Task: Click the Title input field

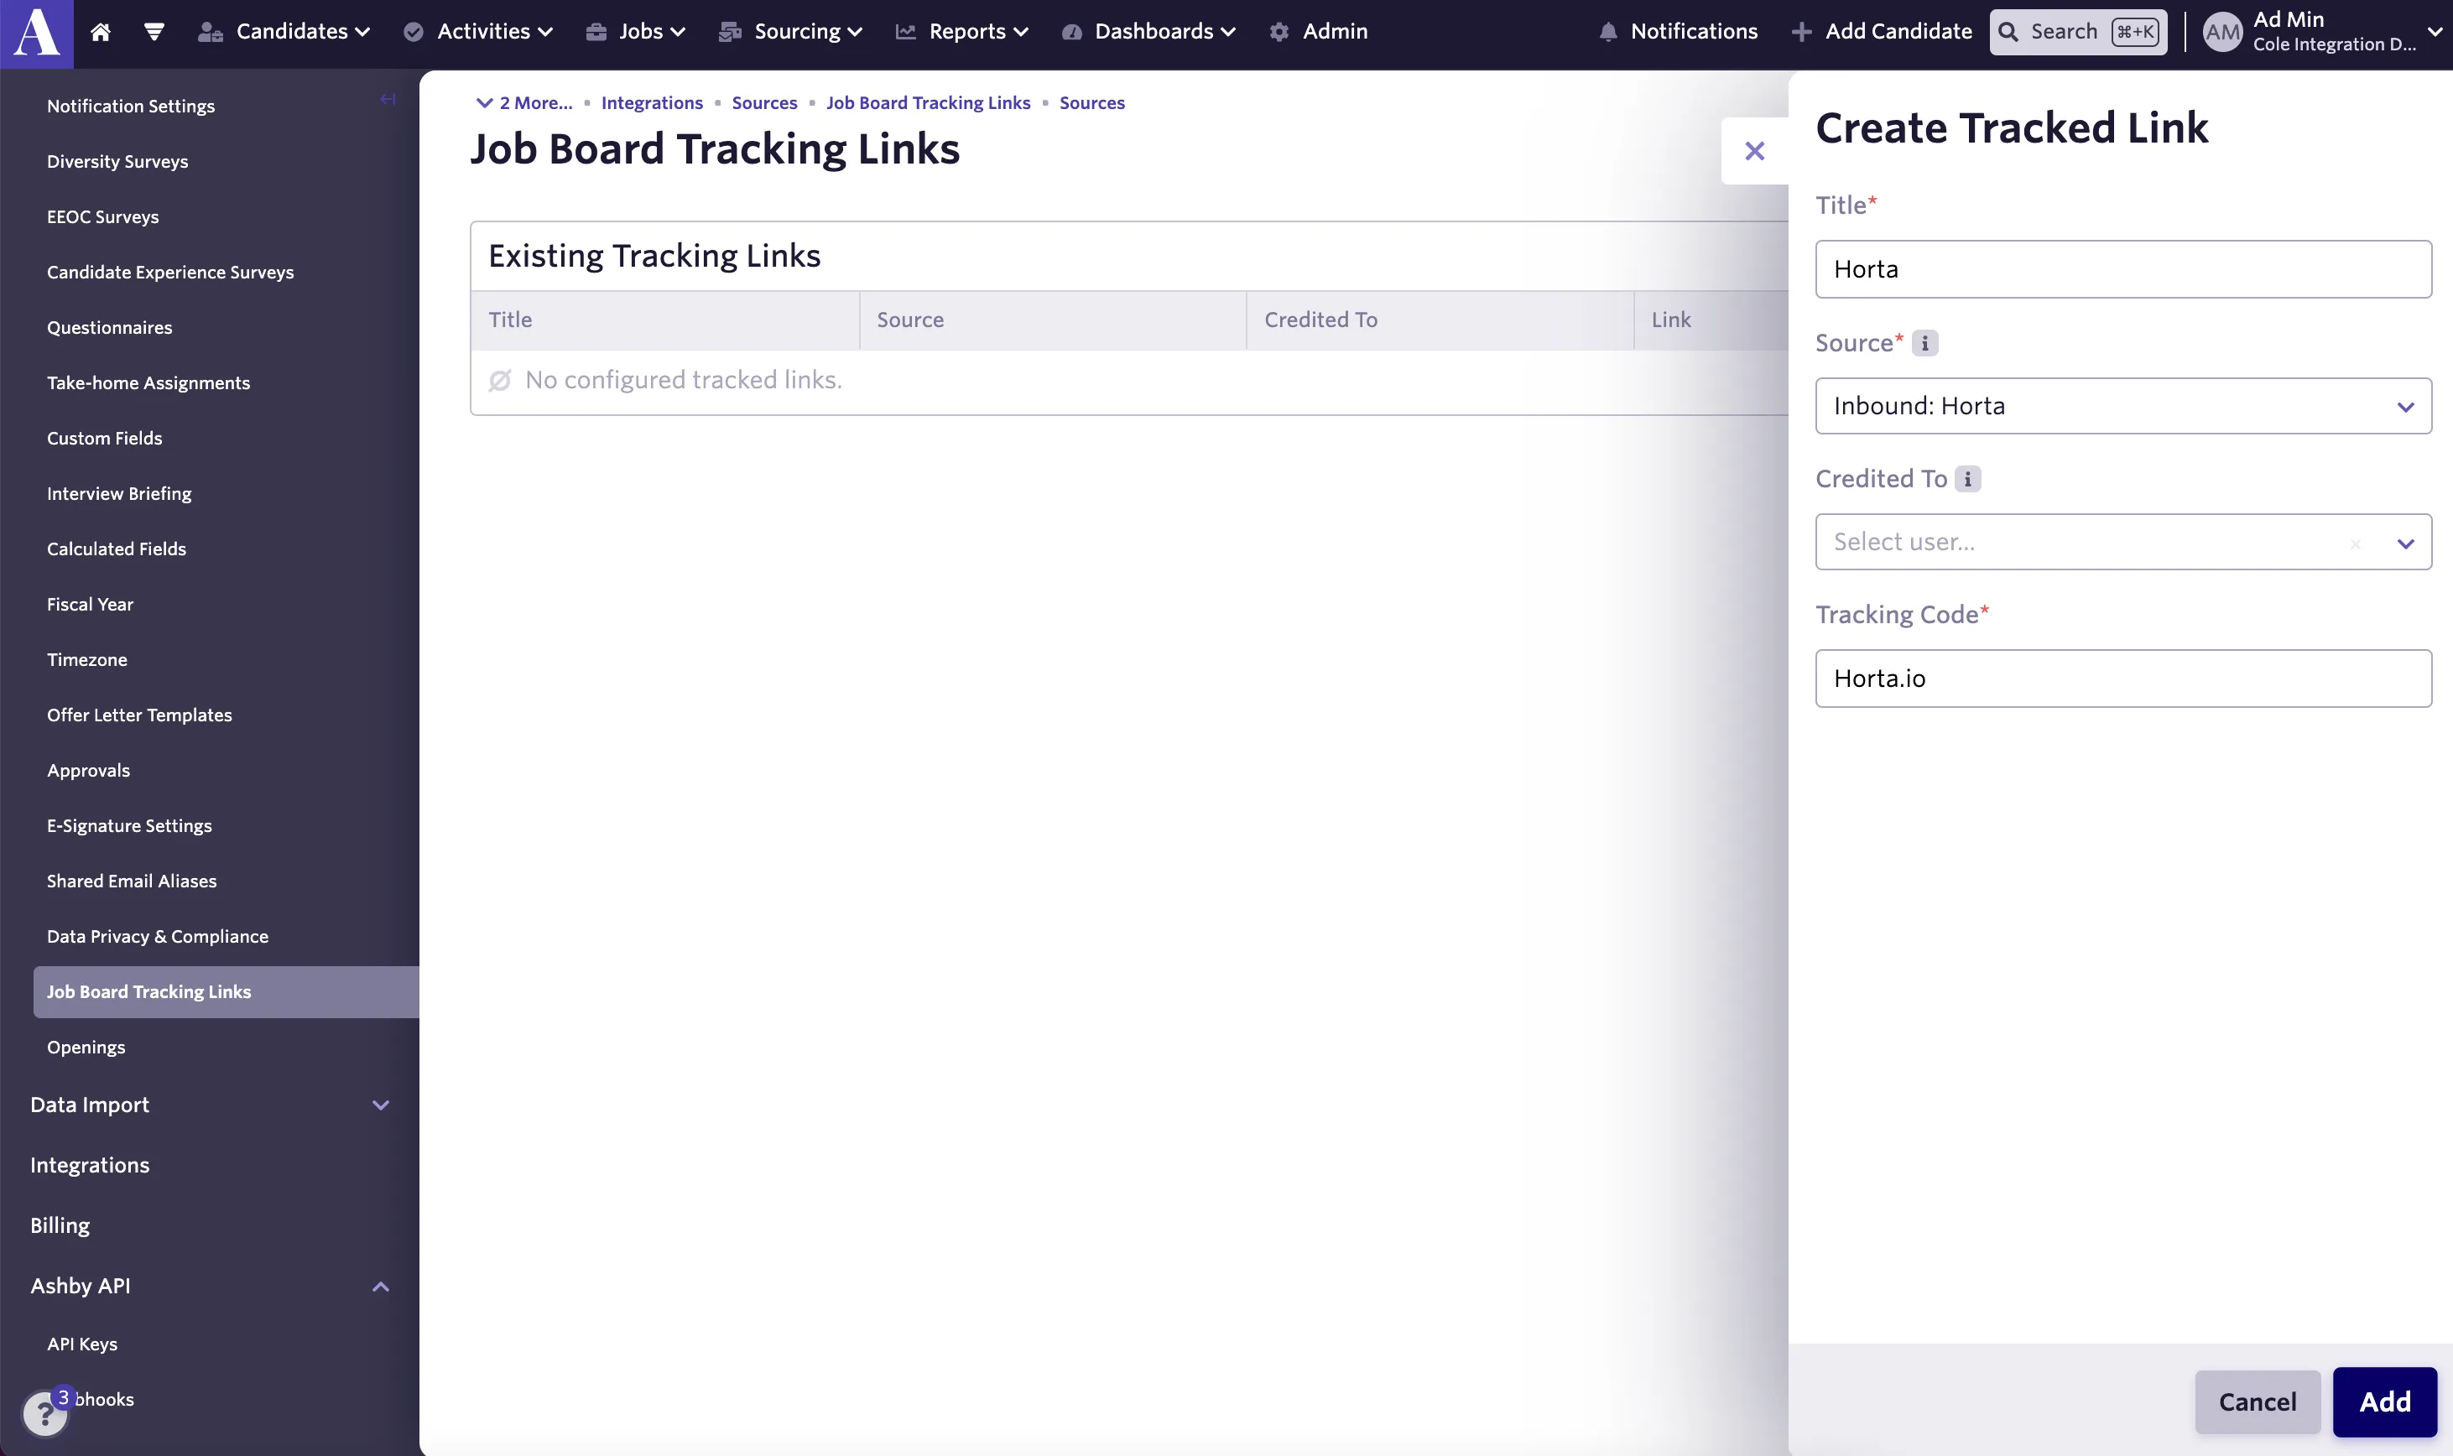Action: (2123, 270)
